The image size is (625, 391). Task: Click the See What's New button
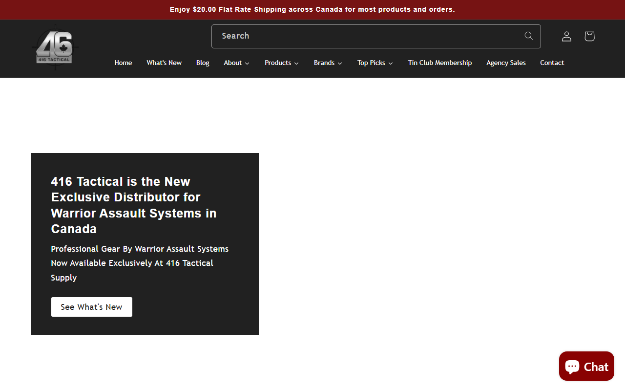tap(92, 307)
